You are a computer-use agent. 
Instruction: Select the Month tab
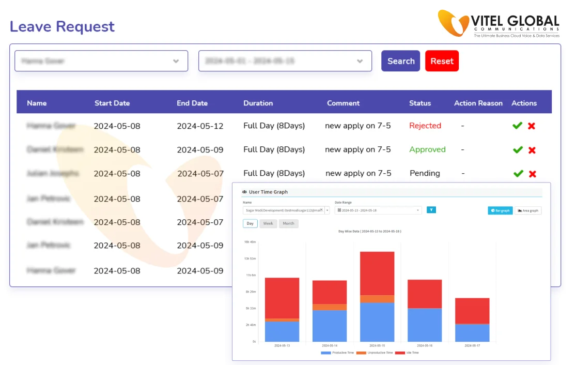click(288, 223)
